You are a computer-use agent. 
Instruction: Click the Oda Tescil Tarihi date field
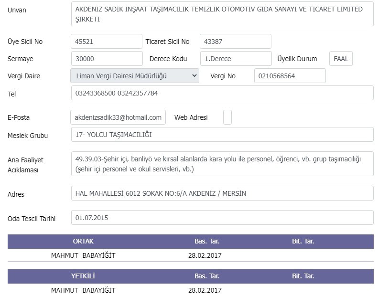tap(222, 218)
